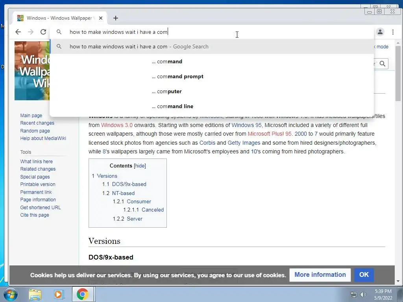
Task: Go back with the Chrome back arrow
Action: (x=18, y=32)
